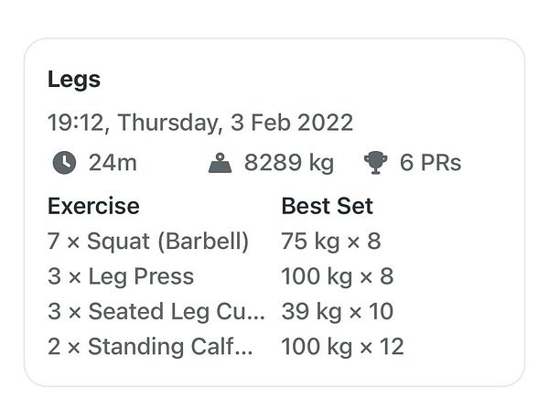Click the clock duration icon

pos(63,163)
